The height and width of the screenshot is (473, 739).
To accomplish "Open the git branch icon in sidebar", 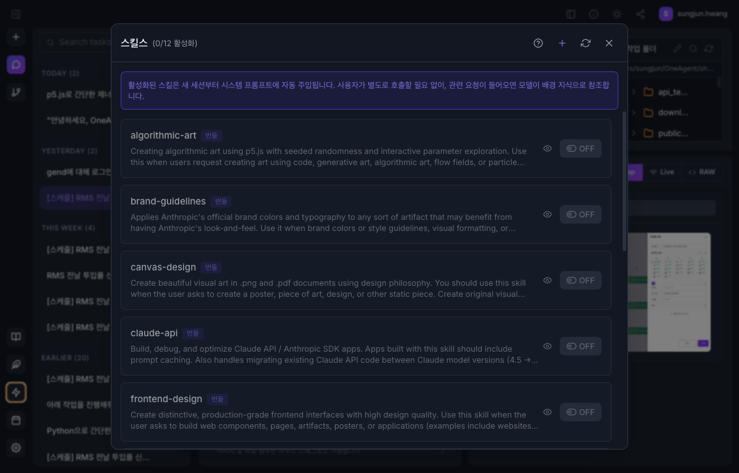I will [16, 92].
